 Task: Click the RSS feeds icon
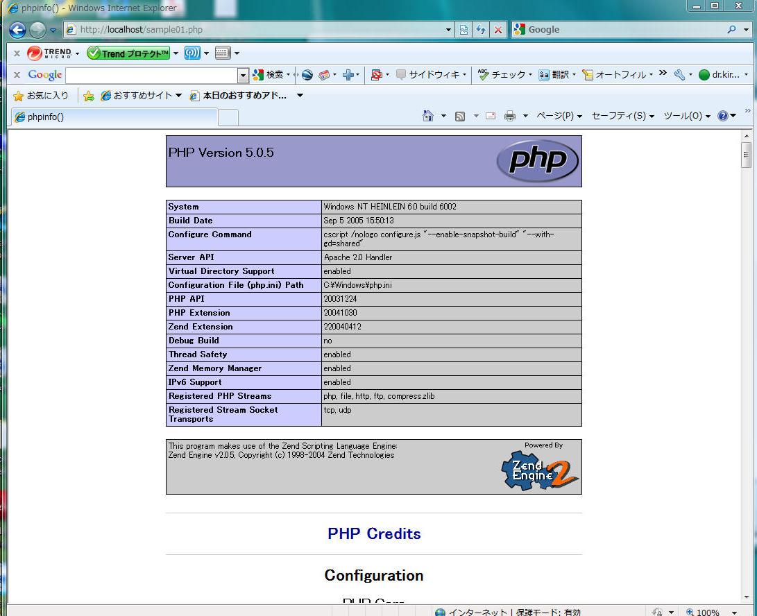pyautogui.click(x=459, y=116)
